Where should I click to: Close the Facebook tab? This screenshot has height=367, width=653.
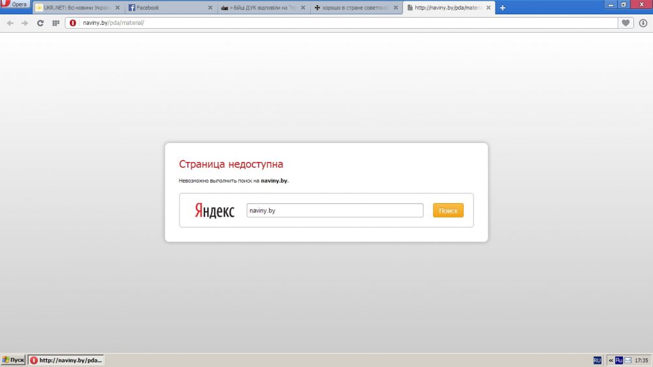(x=210, y=7)
